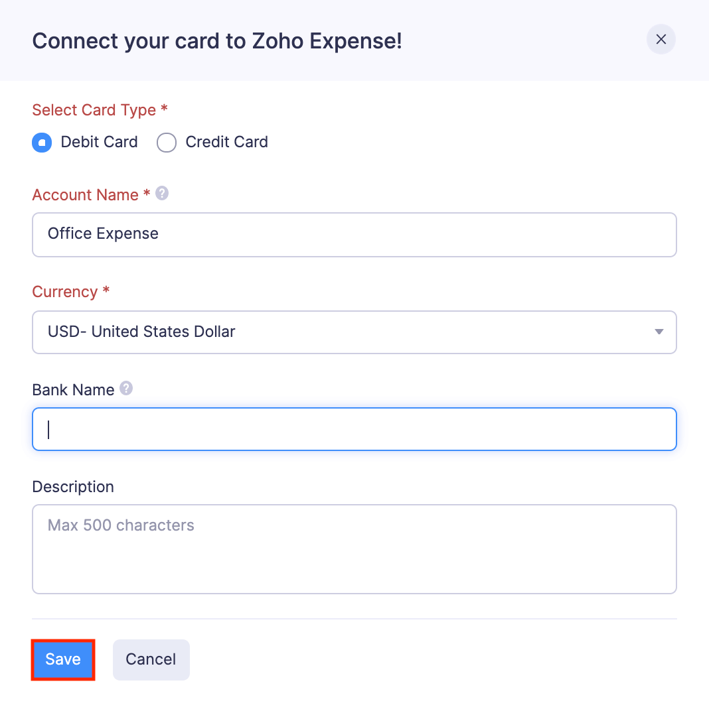Screen dimensions: 709x715
Task: Click the Currency dropdown arrow
Action: tap(659, 332)
